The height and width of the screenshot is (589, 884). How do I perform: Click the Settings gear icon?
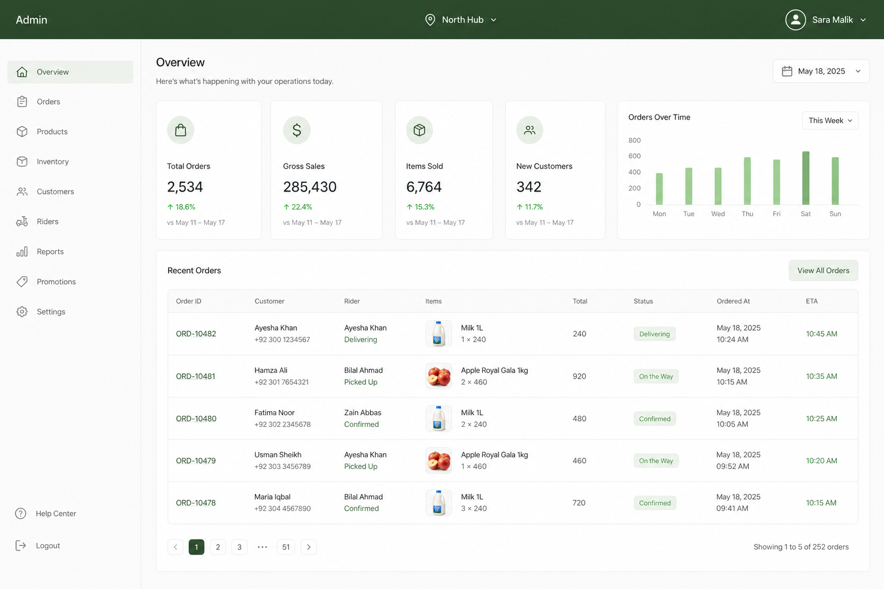click(x=22, y=311)
